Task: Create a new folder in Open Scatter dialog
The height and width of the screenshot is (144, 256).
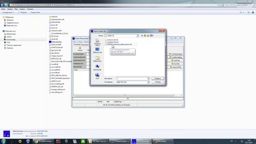Action: [x=148, y=36]
